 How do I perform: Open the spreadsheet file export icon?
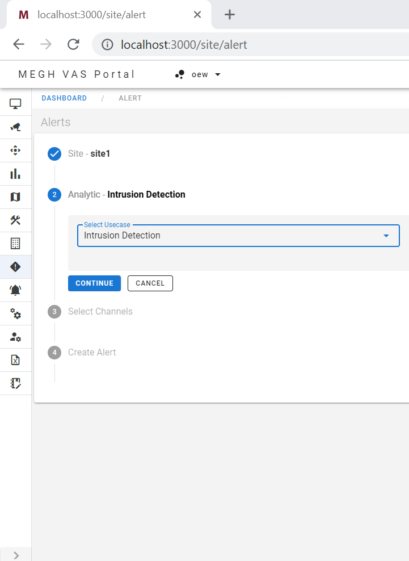pyautogui.click(x=15, y=360)
